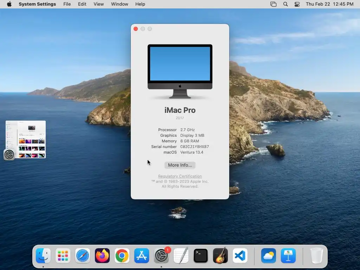Open the Window menu
Screen dimensions: 360x270
pos(120,4)
